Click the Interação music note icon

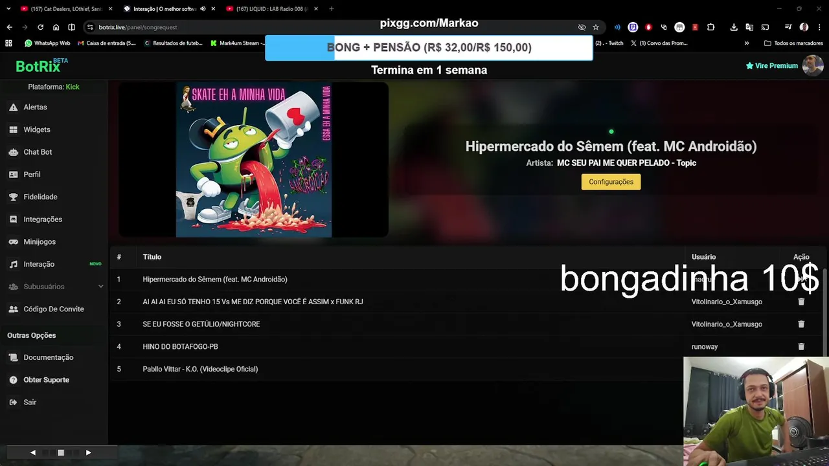(13, 264)
